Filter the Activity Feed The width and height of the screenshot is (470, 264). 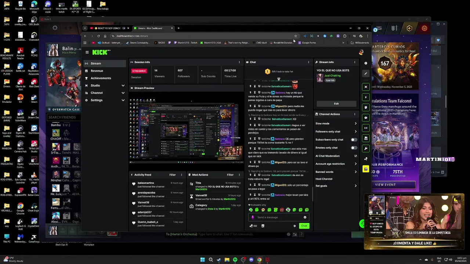point(173,175)
